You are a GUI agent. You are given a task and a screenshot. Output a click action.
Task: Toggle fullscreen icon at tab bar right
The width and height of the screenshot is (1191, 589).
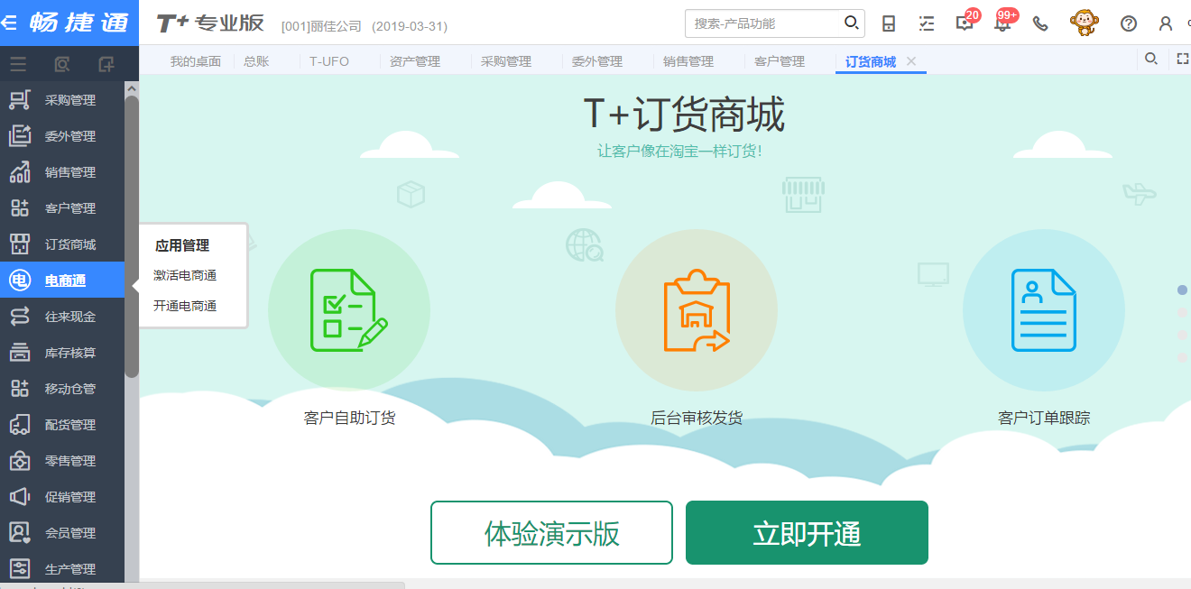click(1183, 60)
